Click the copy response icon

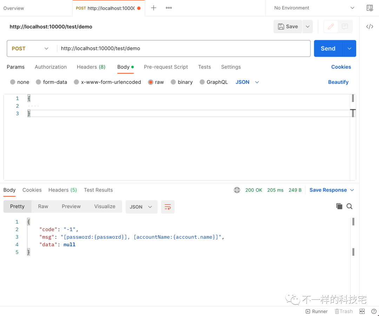pyautogui.click(x=339, y=206)
